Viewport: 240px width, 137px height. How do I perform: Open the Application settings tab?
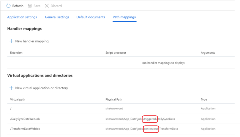(x=22, y=17)
